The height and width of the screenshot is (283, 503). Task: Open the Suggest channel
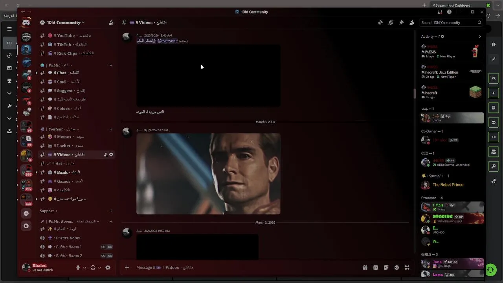tap(77, 90)
